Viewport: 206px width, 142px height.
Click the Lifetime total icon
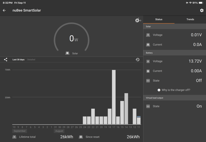[14, 137]
